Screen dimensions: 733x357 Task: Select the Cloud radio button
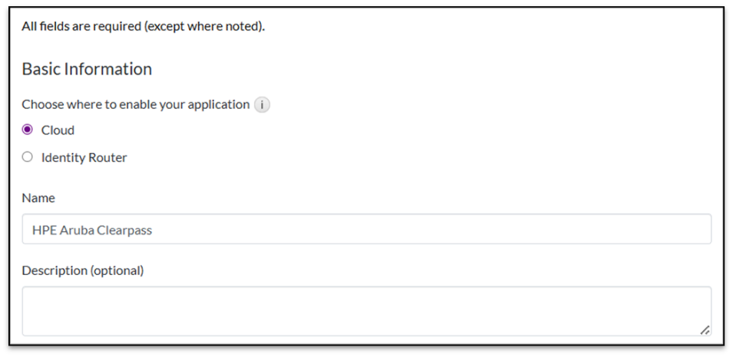click(x=28, y=129)
